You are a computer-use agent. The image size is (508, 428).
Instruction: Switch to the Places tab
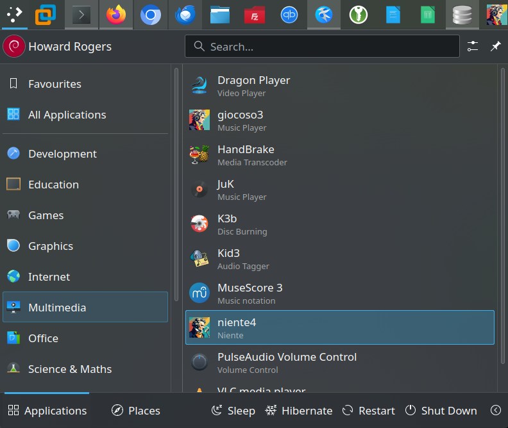[x=136, y=411]
